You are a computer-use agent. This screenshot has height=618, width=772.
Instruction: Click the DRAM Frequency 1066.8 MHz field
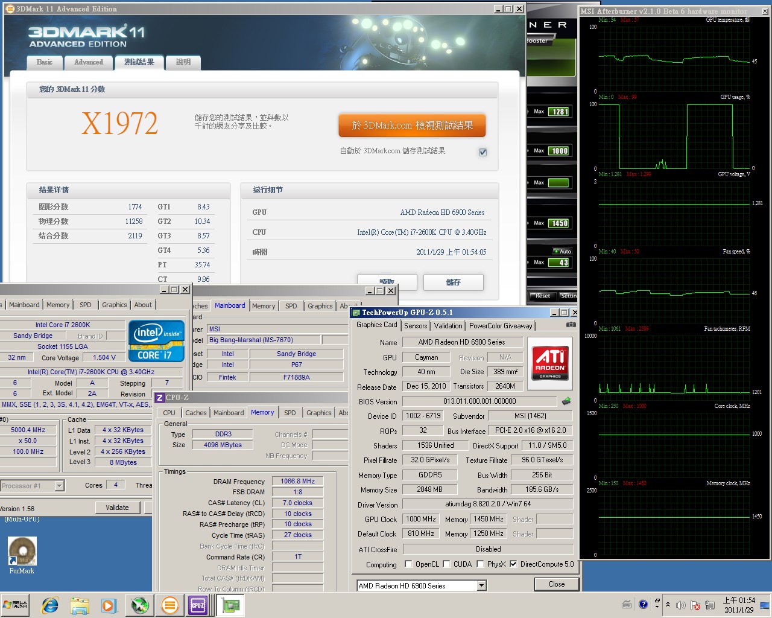pos(297,481)
